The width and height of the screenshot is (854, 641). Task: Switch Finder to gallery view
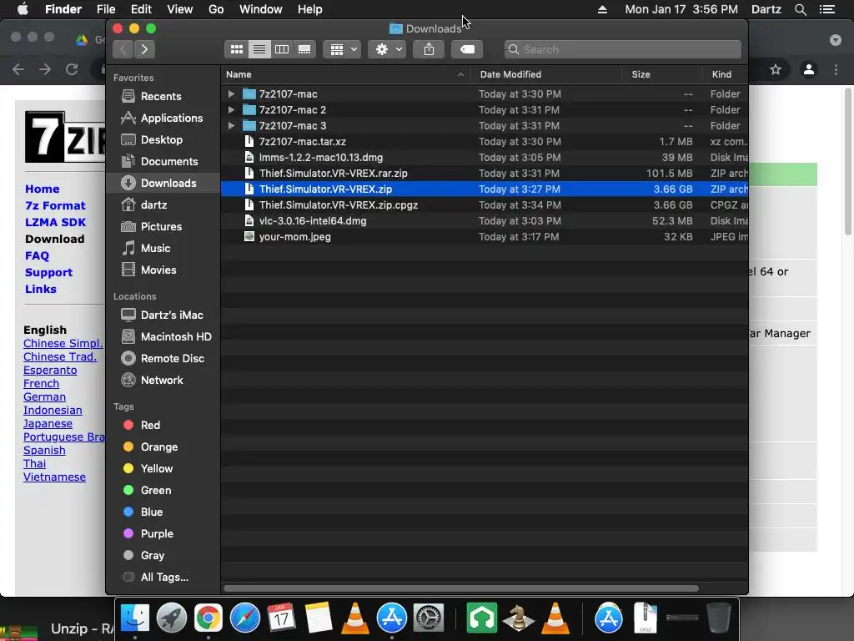(304, 49)
